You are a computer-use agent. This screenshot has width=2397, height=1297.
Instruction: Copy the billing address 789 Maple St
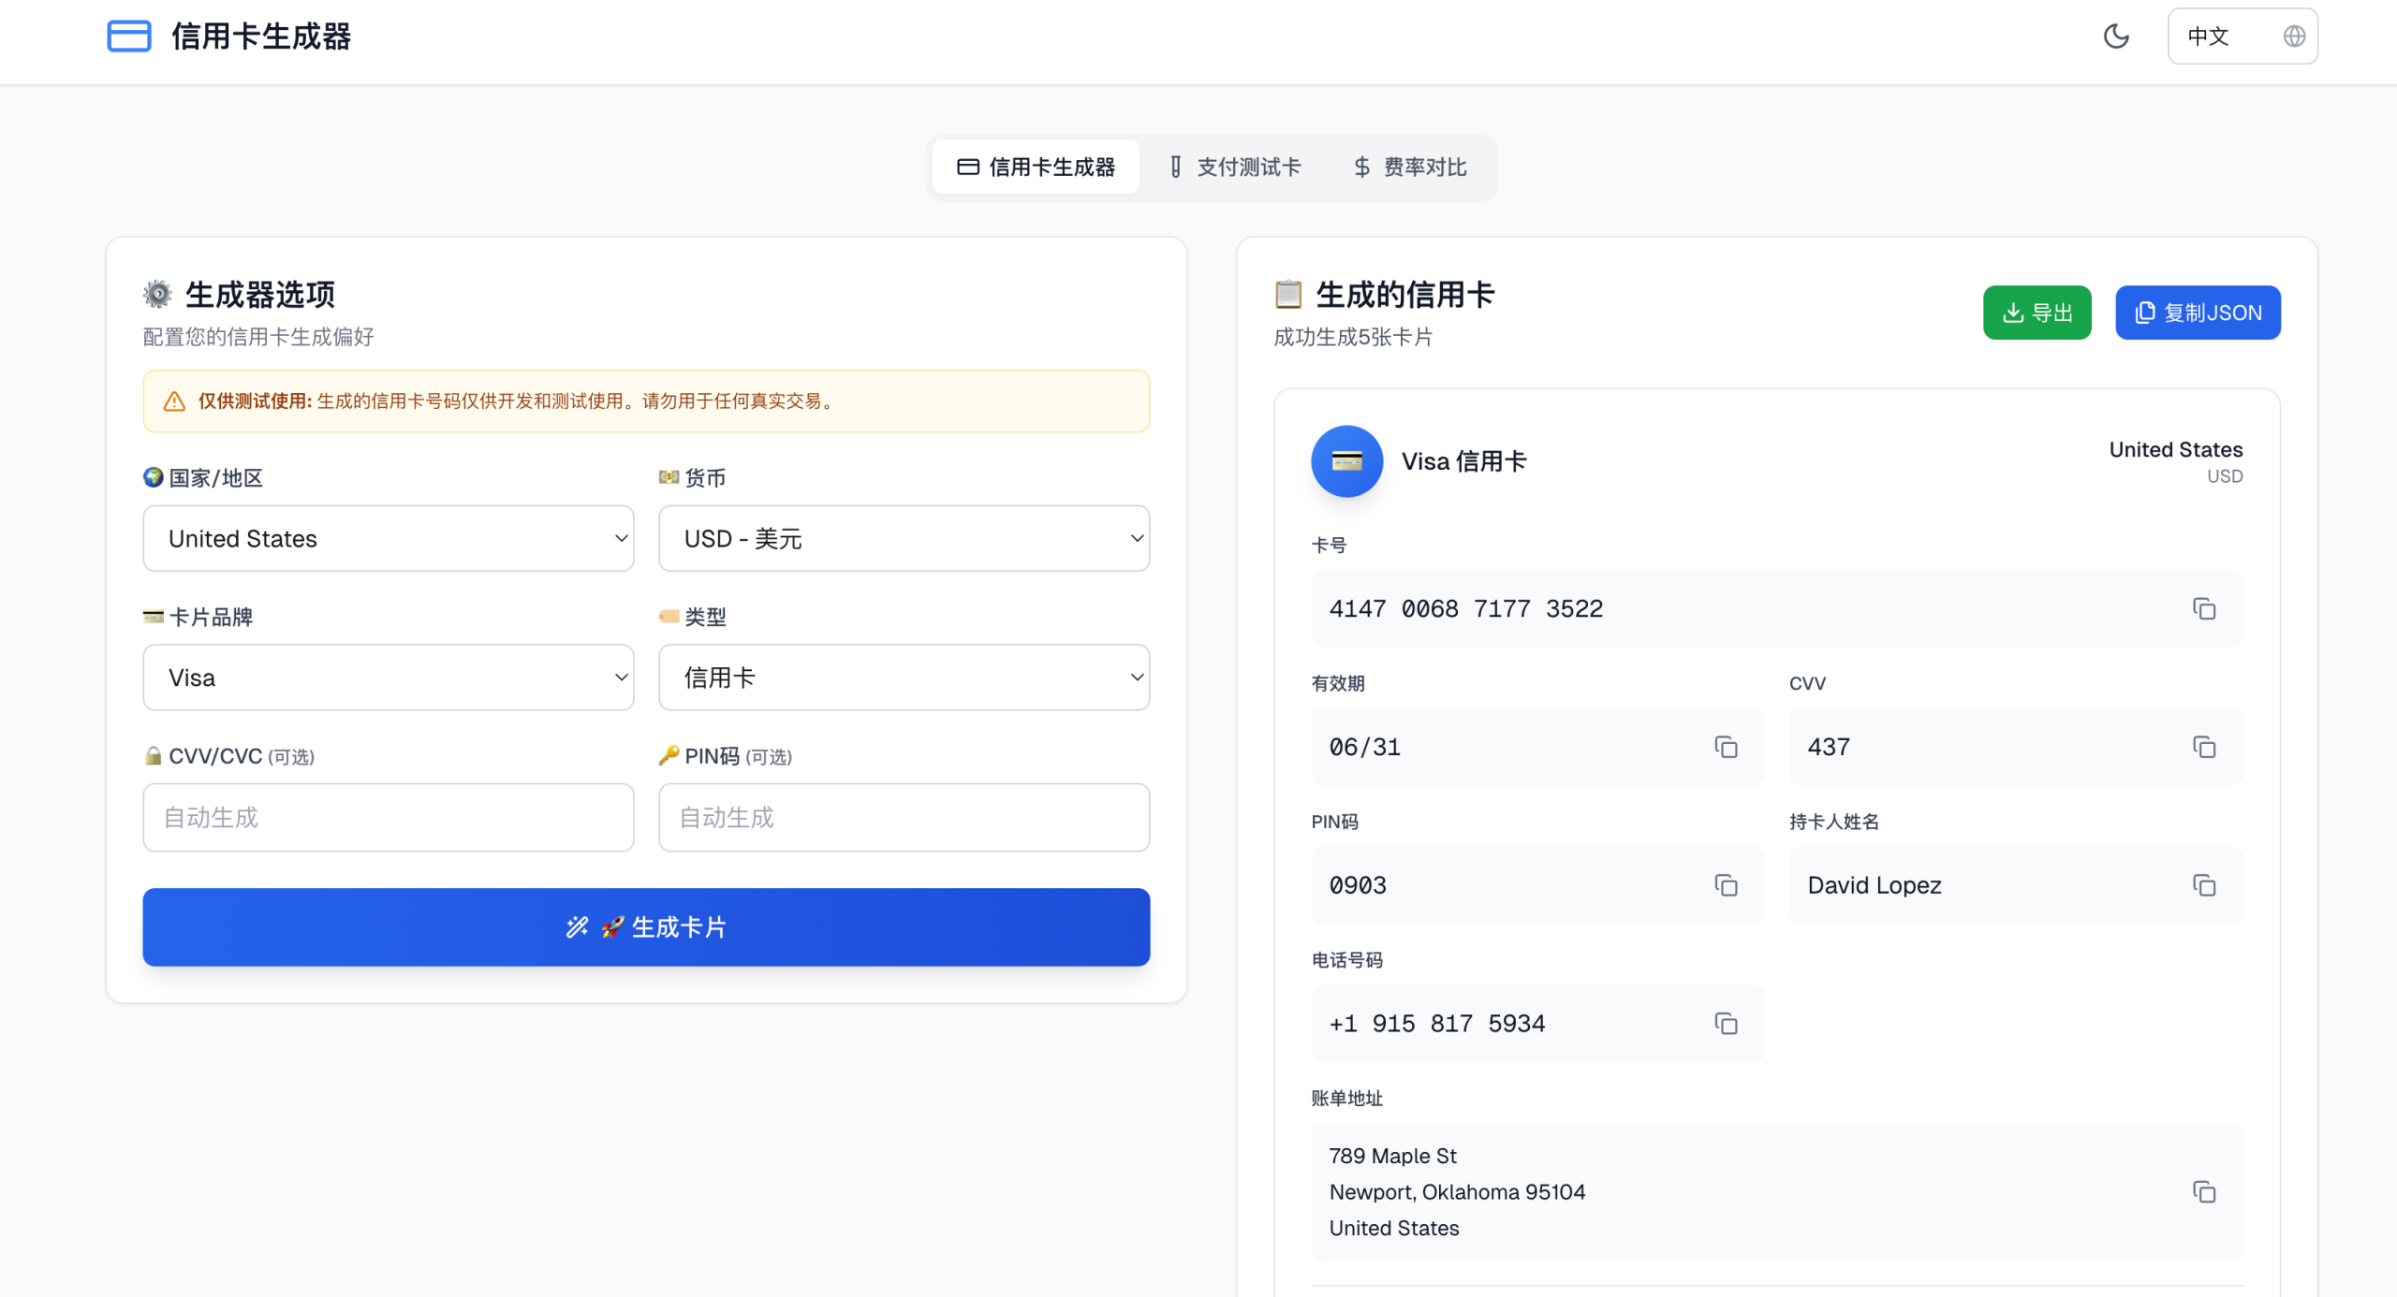[2203, 1192]
